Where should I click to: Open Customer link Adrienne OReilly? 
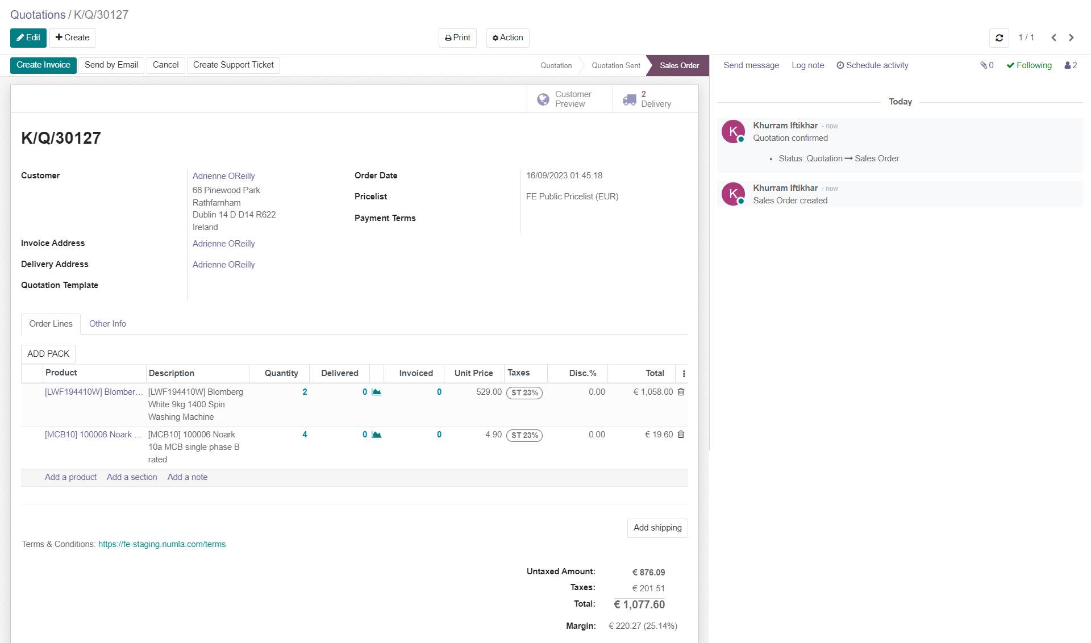(223, 176)
